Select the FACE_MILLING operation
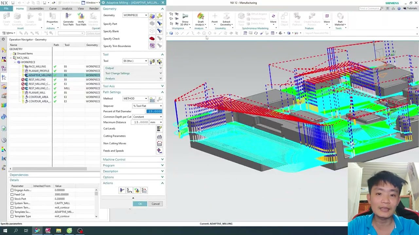 pyautogui.click(x=37, y=67)
